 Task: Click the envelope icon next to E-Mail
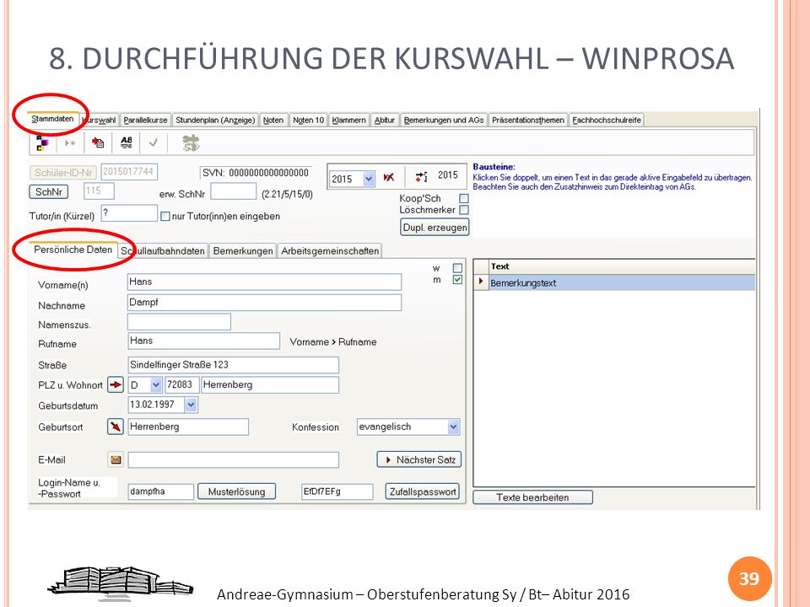click(x=116, y=459)
